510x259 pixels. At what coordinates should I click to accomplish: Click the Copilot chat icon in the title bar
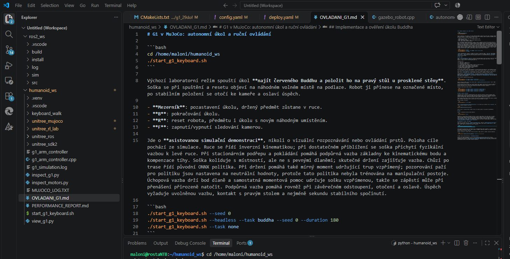point(437,5)
